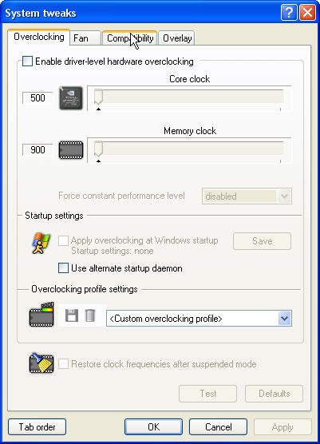Click the GPU chip core clock icon
This screenshot has height=444, width=320.
(71, 98)
